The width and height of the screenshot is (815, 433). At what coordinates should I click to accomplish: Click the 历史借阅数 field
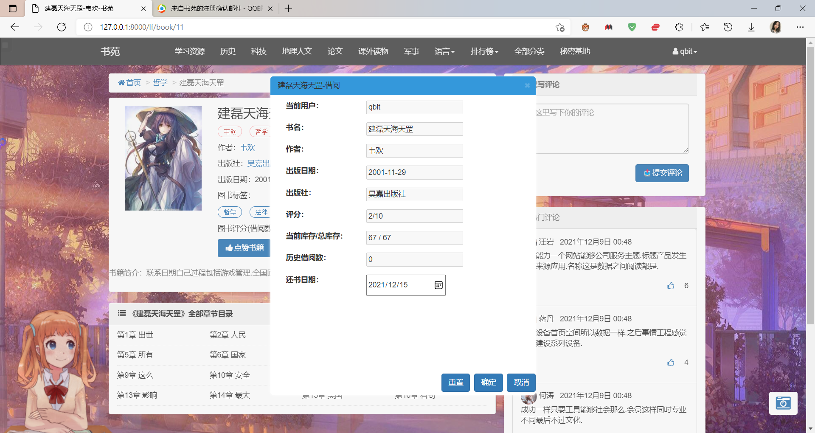[x=414, y=259]
